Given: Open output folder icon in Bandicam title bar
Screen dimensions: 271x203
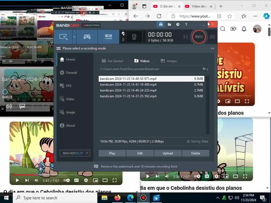Looking at the screenshot, I should pos(169,24).
